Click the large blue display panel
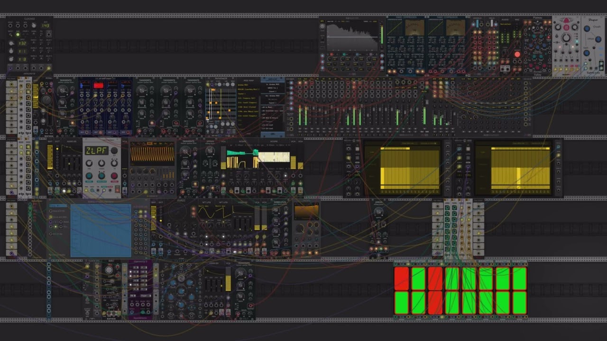This screenshot has width=607, height=341. tap(101, 231)
